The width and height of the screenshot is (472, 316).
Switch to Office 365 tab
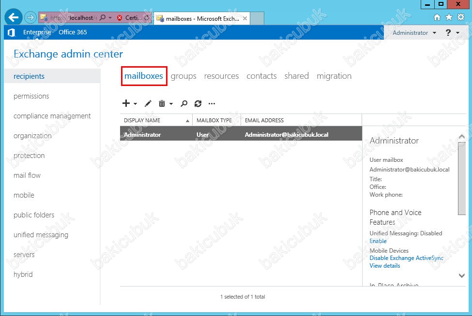73,32
